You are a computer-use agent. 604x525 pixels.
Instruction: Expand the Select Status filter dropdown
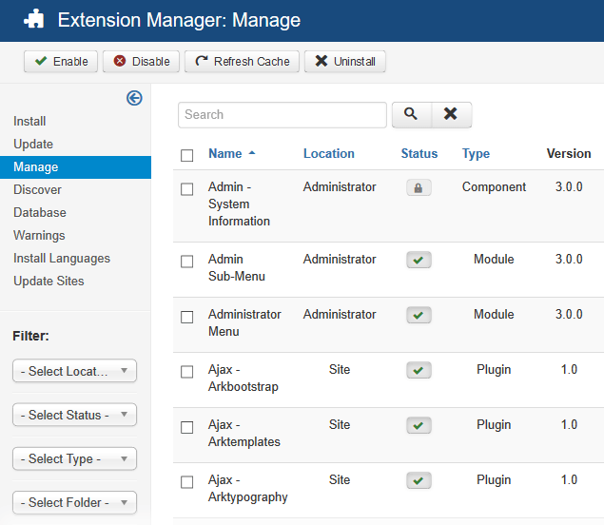pos(74,415)
